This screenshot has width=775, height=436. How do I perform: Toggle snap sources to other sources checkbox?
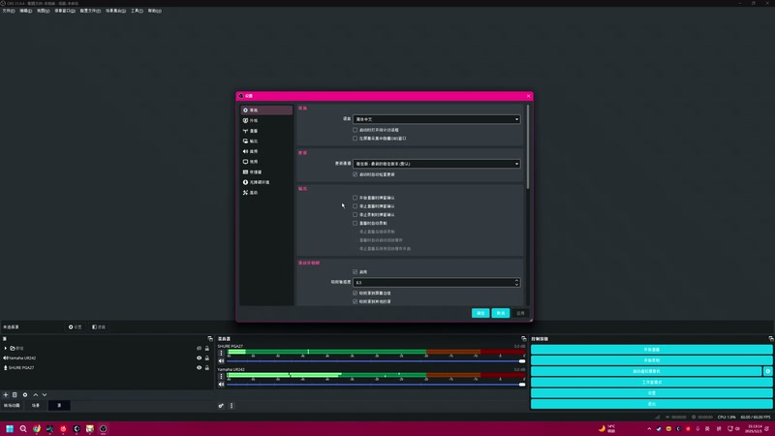355,301
